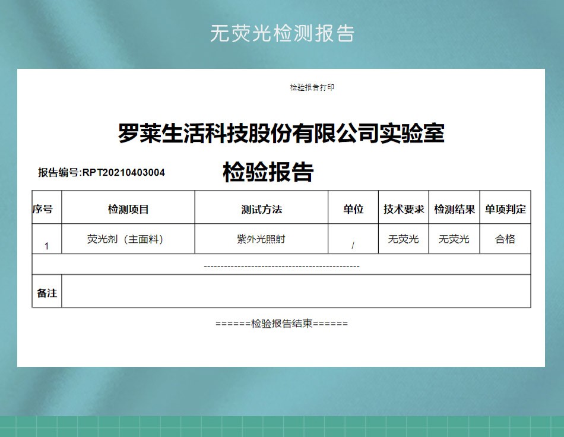Click report number RPT20210403004
This screenshot has width=564, height=437.
pos(123,173)
